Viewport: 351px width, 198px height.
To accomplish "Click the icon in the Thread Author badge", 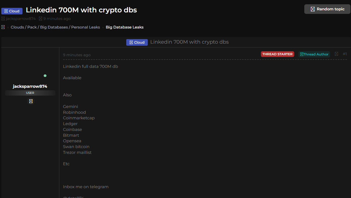I will pyautogui.click(x=302, y=54).
